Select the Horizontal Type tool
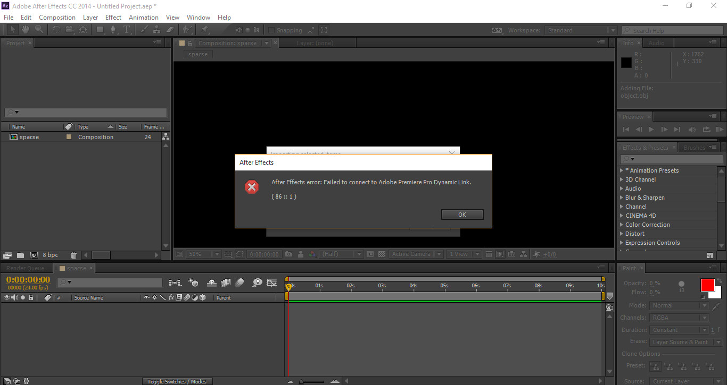This screenshot has width=727, height=385. click(127, 30)
